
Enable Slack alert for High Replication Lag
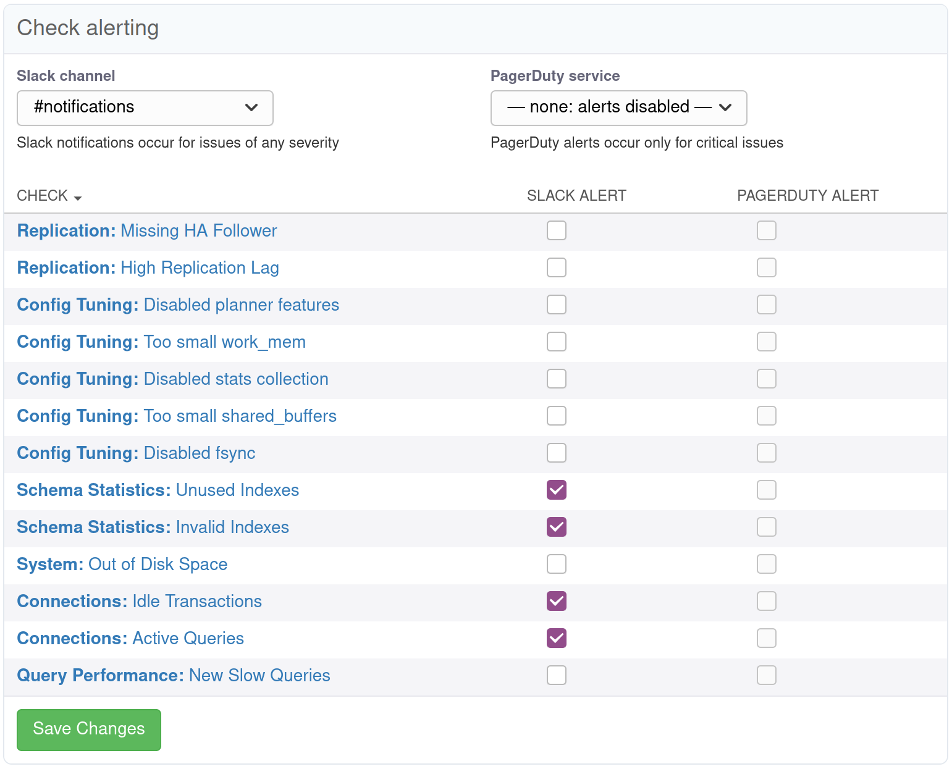tap(557, 267)
